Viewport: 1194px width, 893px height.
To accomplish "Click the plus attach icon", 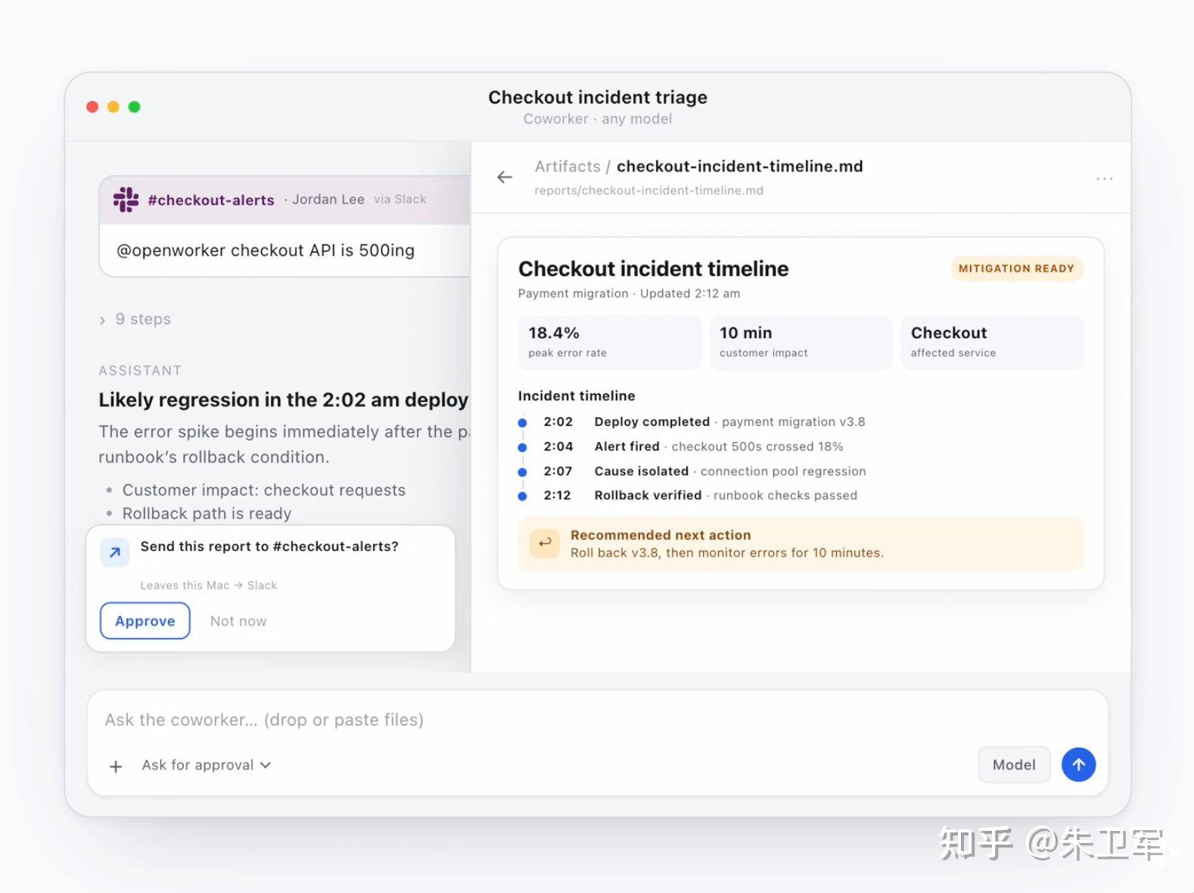I will click(x=116, y=767).
